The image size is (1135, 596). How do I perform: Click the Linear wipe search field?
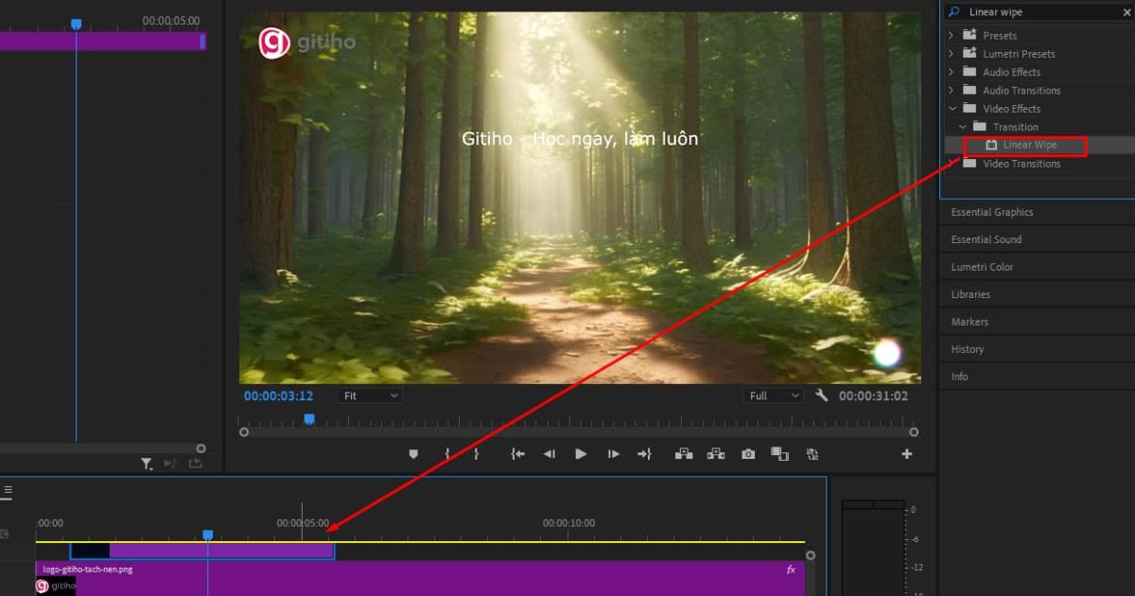[1039, 11]
